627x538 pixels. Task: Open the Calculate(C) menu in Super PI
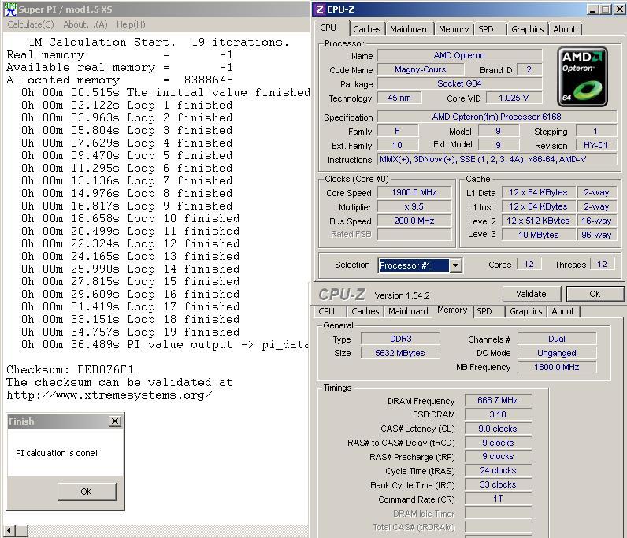tap(31, 24)
